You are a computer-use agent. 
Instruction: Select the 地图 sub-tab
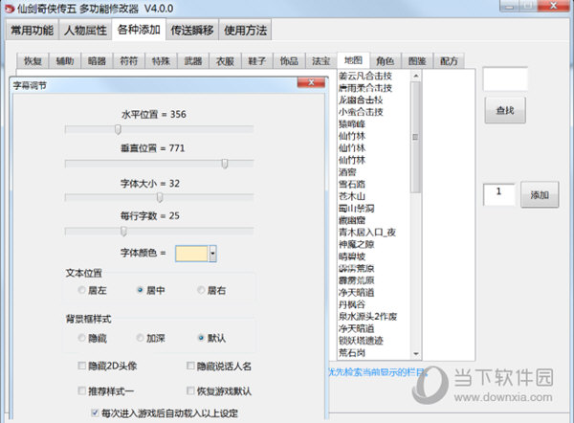(353, 60)
